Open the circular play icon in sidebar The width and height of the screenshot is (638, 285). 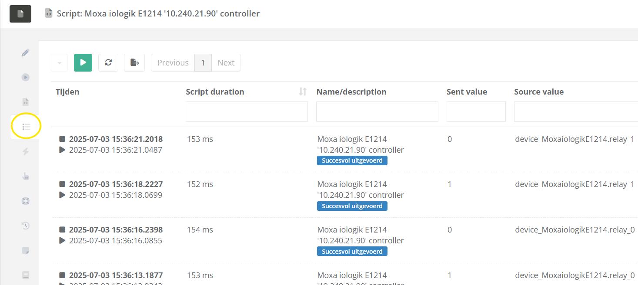point(26,77)
